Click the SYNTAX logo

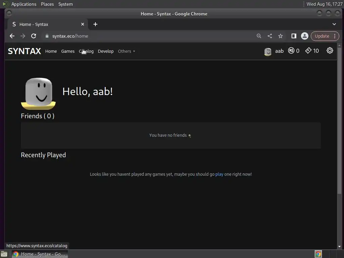[24, 51]
